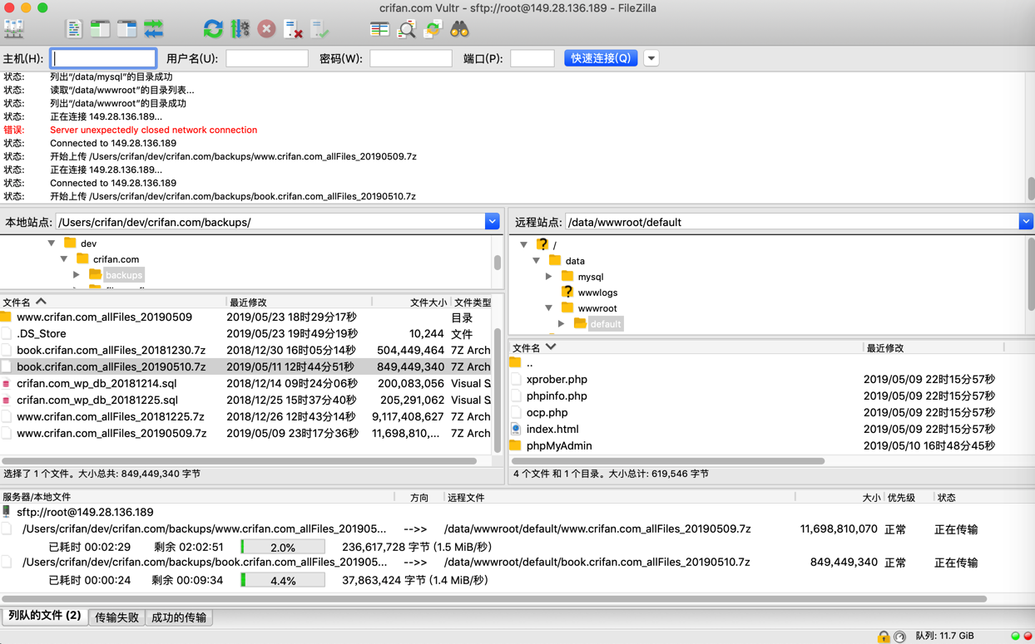Click local file list horizontal scrollbar

240,460
